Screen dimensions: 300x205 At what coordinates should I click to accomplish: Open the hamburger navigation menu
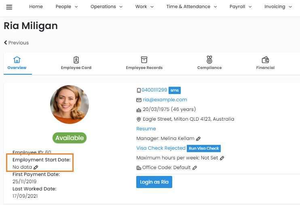tap(9, 7)
